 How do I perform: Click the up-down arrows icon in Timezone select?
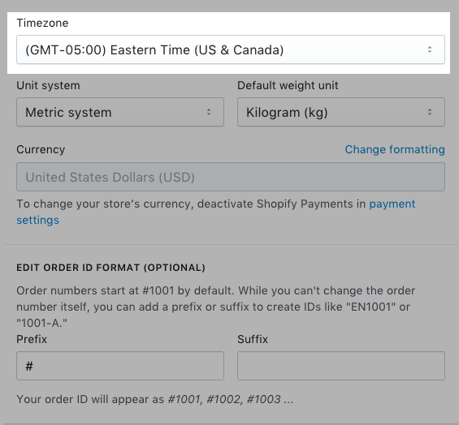click(x=430, y=49)
